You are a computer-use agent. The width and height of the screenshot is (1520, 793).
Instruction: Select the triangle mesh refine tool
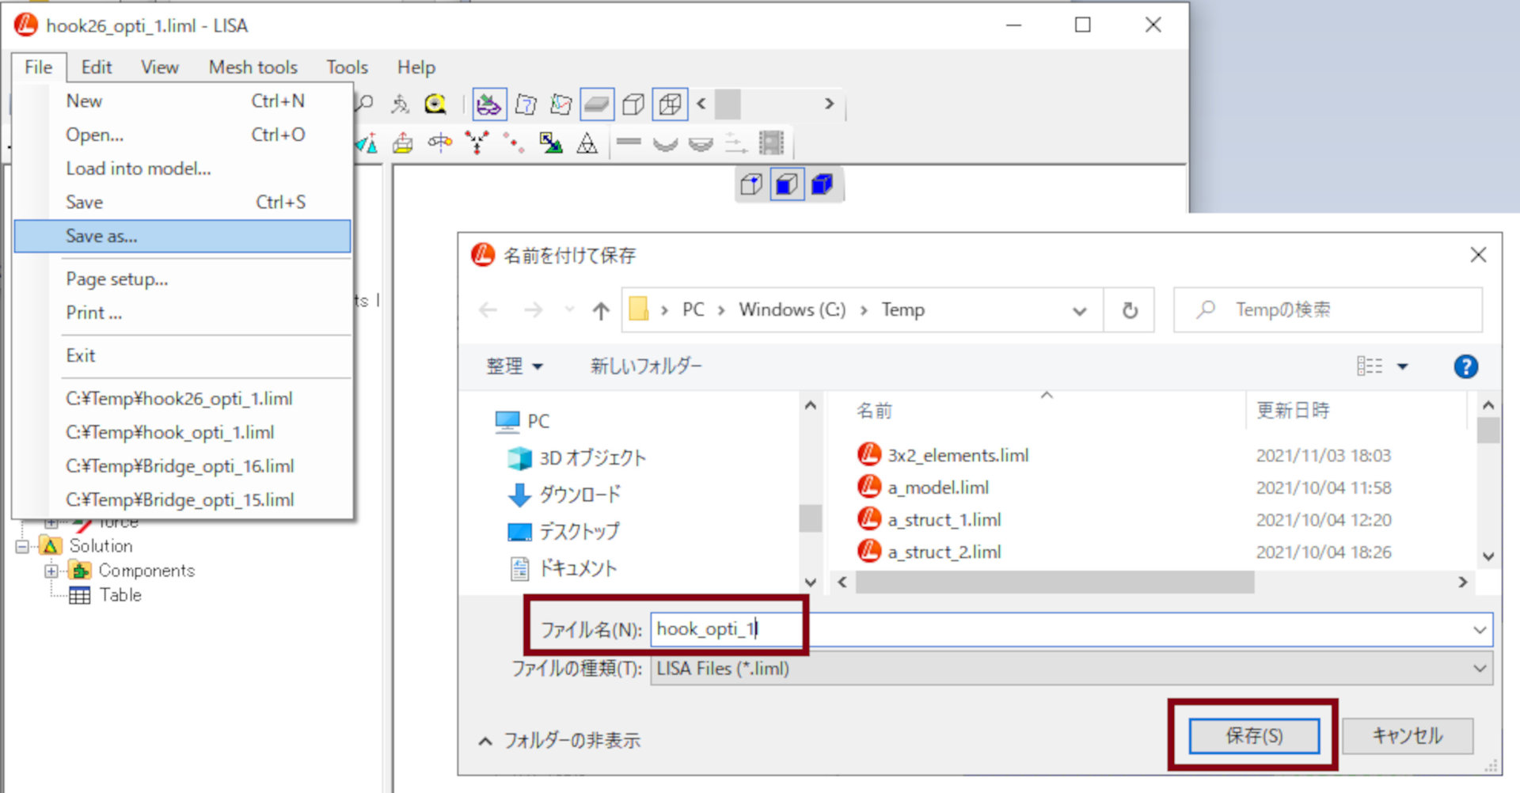[587, 143]
